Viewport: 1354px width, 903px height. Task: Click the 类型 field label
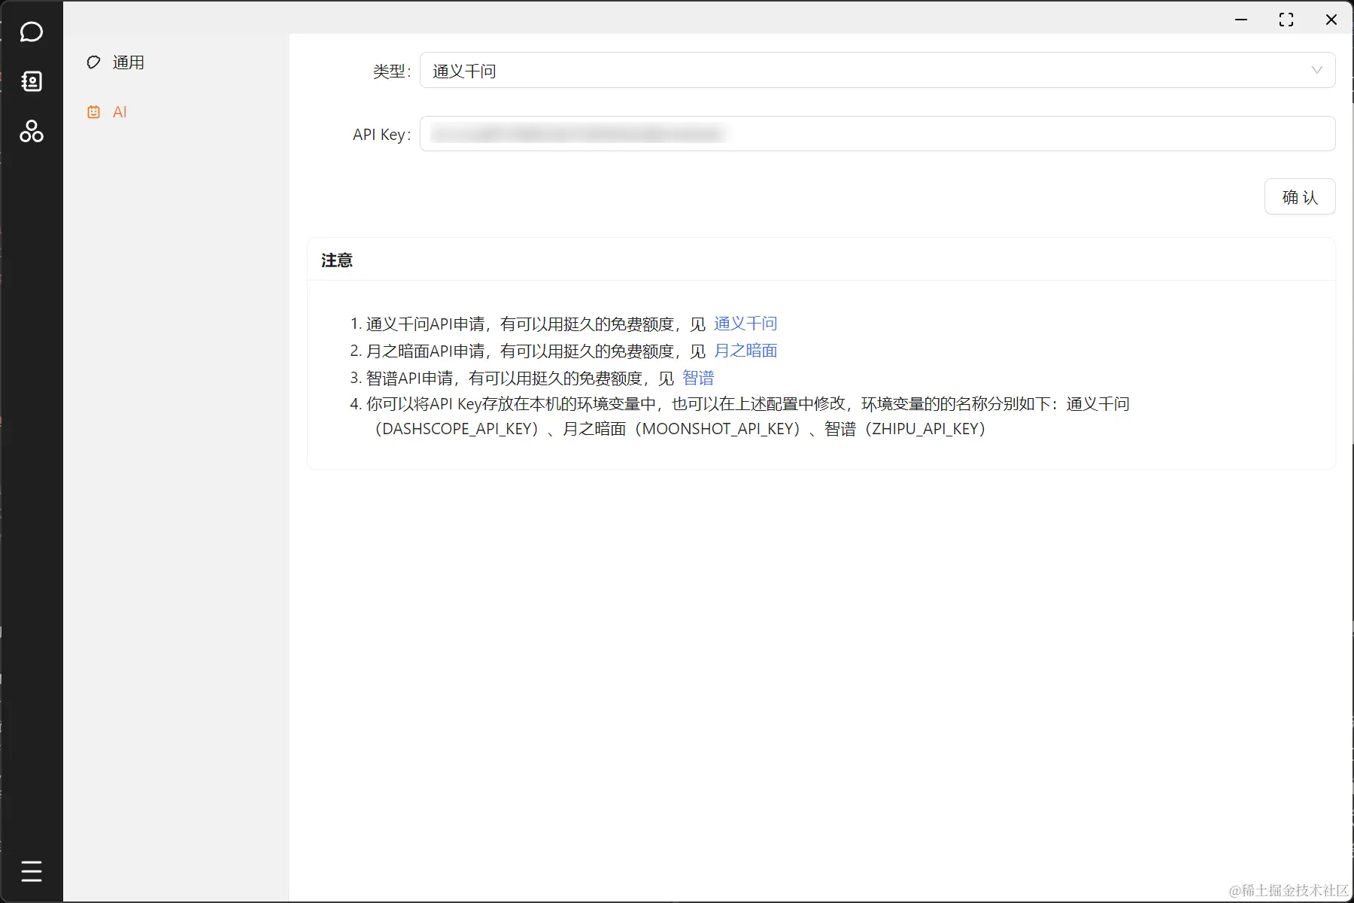392,71
